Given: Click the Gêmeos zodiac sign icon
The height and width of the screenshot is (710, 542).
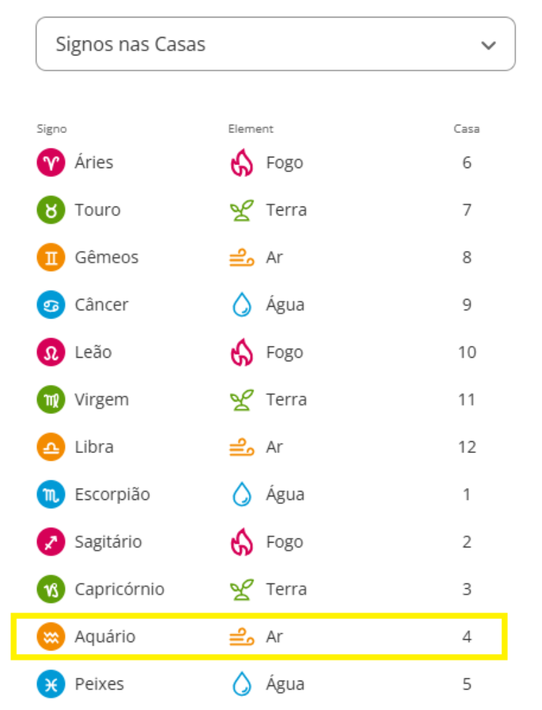Looking at the screenshot, I should 50,258.
